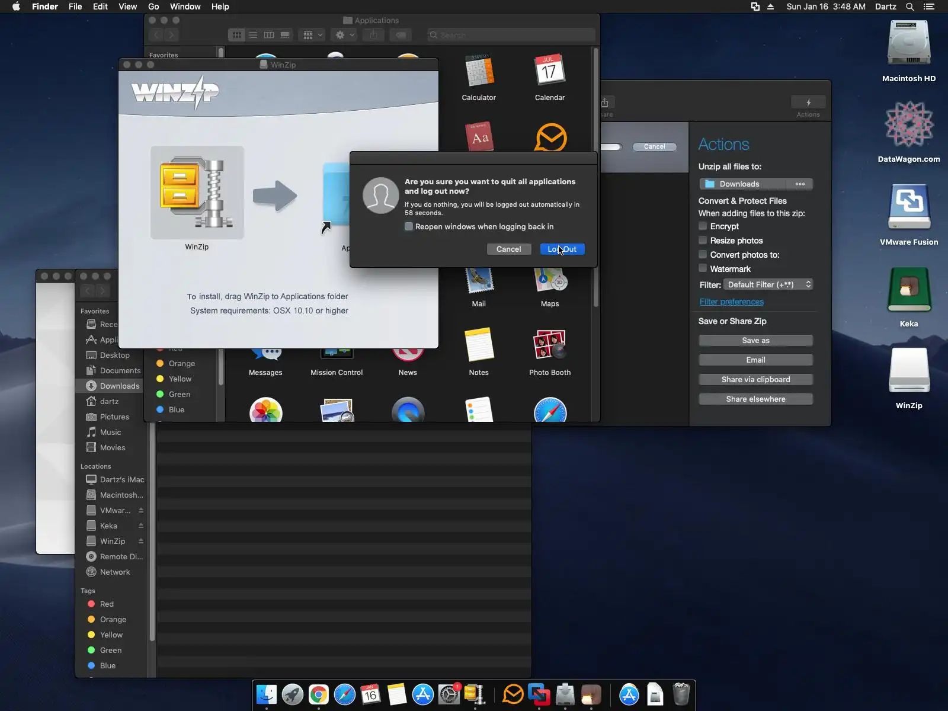Open Safari from the Dock
This screenshot has width=948, height=711.
point(345,694)
